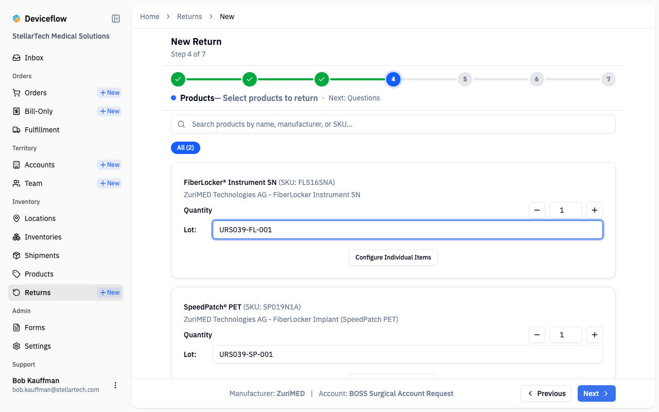
Task: Edit SpeedPatch PET quantity field
Action: tap(566, 335)
